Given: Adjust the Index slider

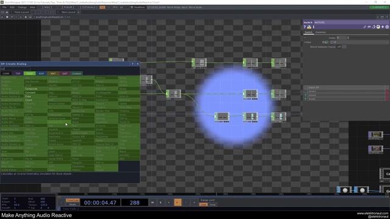Looking at the screenshot, I should (x=368, y=38).
